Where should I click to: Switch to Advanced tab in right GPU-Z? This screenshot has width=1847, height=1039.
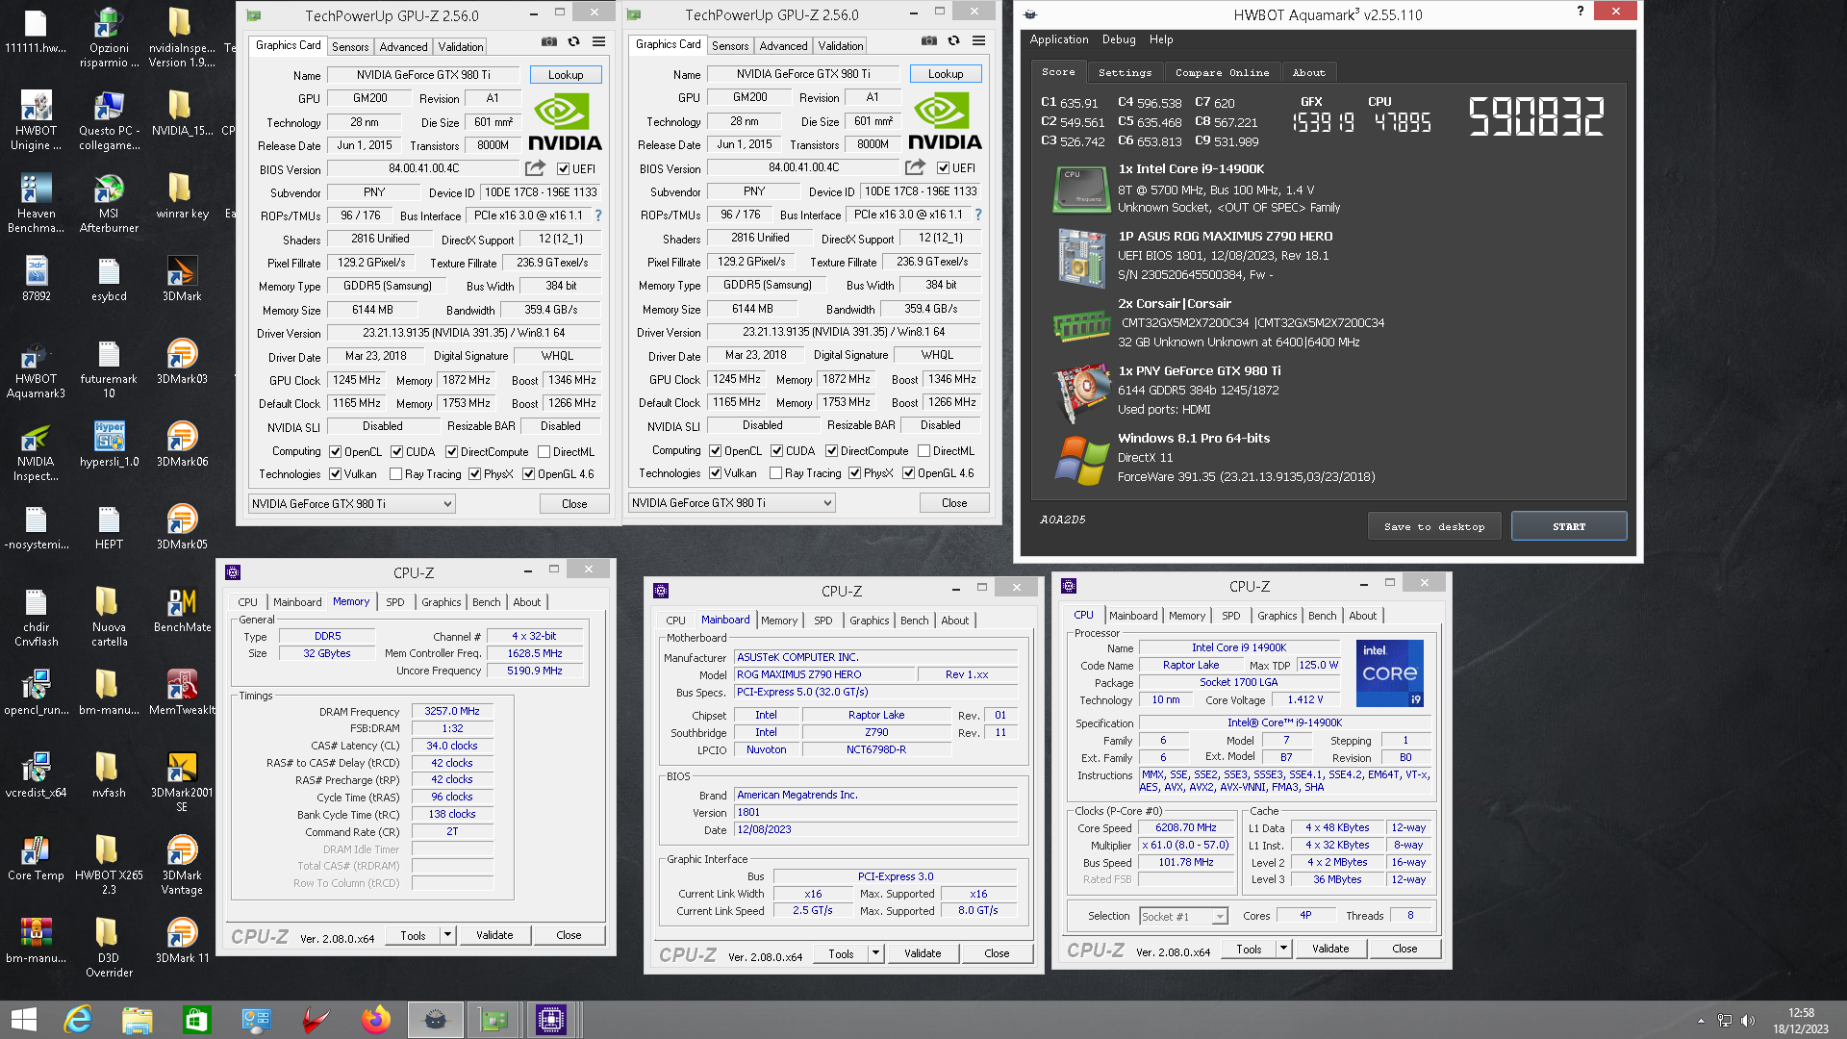click(783, 45)
